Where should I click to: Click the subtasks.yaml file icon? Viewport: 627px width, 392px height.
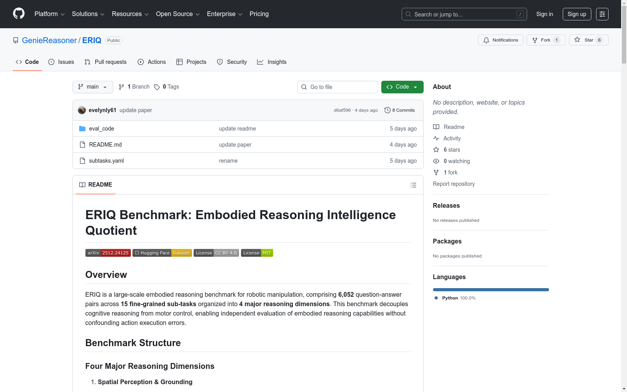click(82, 161)
